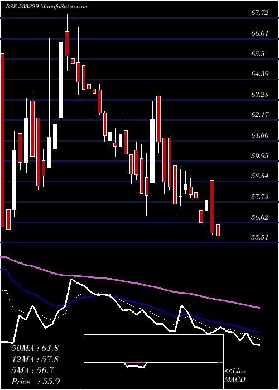
Task: Click the <<Live MACD label
Action: pos(235,376)
